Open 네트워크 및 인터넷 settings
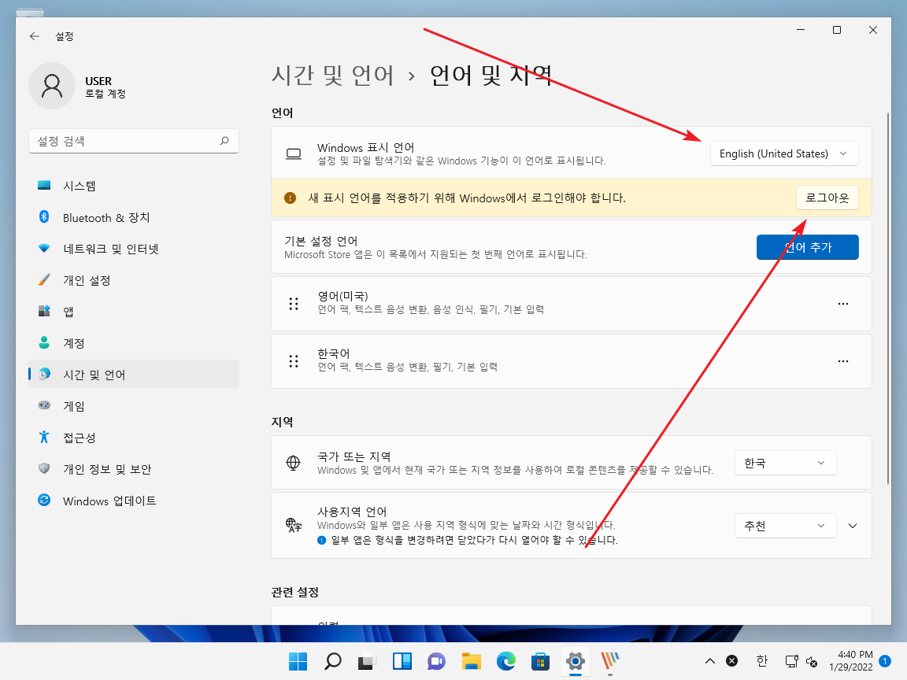Image resolution: width=907 pixels, height=680 pixels. pos(134,249)
